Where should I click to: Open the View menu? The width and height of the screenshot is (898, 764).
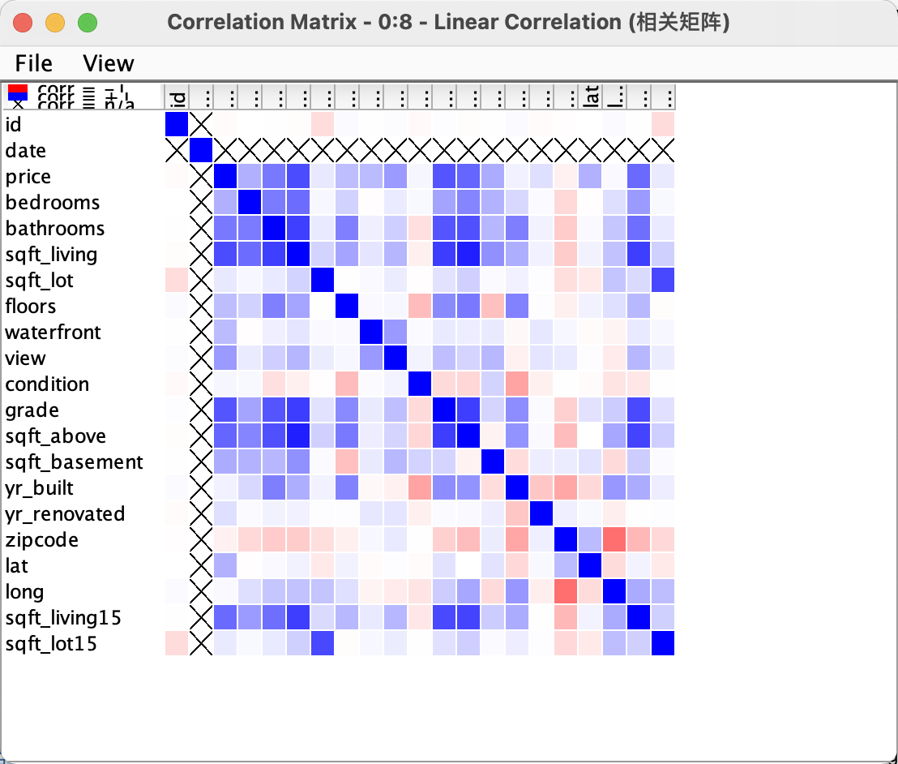[x=109, y=63]
